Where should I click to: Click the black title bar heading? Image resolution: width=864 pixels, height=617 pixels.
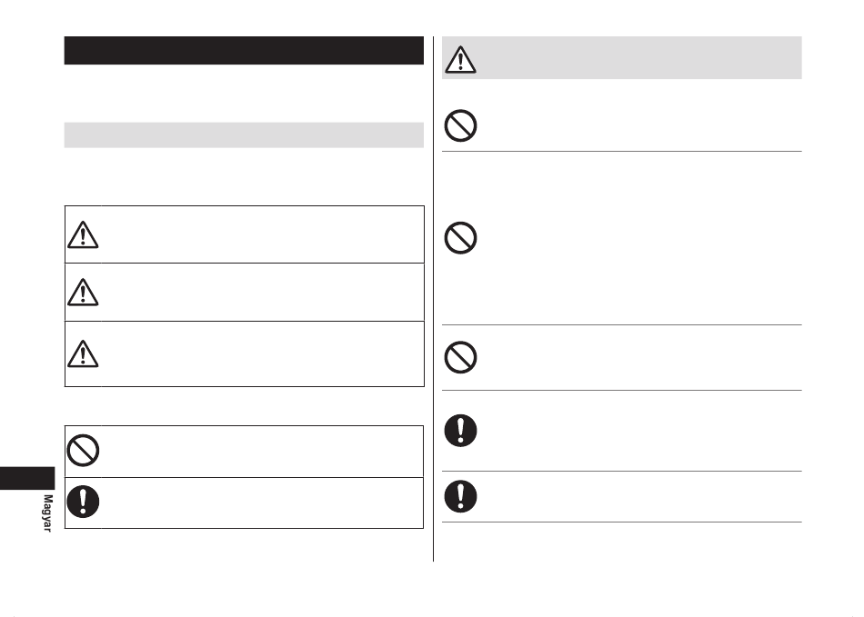[x=244, y=51]
